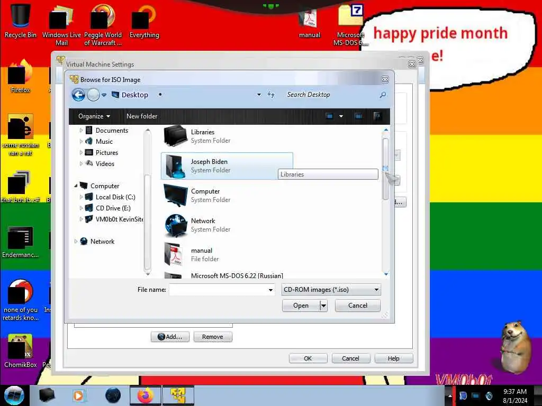Select Computer in the navigation tree
The width and height of the screenshot is (542, 406).
coord(105,186)
